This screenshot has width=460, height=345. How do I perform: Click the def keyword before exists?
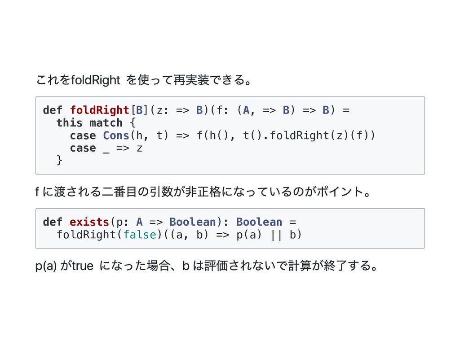(x=53, y=222)
